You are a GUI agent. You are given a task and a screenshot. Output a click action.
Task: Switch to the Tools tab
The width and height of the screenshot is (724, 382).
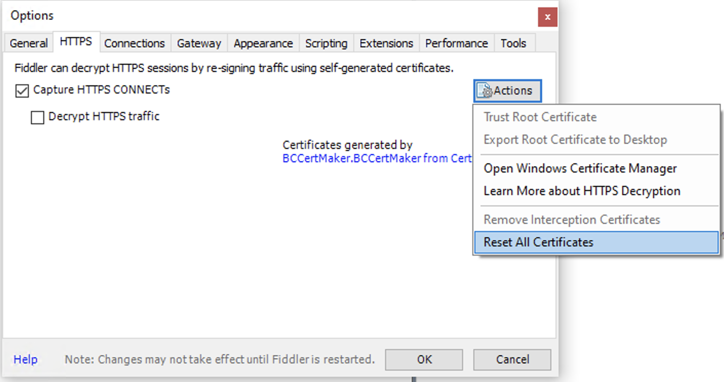click(x=513, y=44)
